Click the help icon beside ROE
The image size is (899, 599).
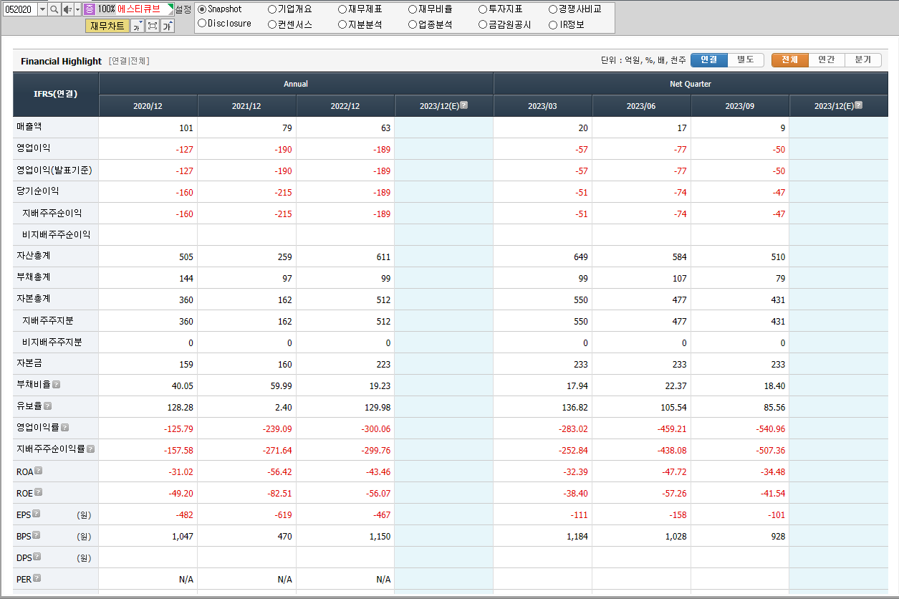pos(39,492)
